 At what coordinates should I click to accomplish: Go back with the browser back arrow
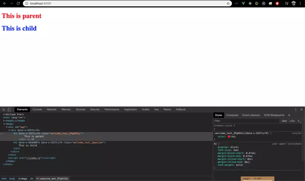[x=5, y=3]
